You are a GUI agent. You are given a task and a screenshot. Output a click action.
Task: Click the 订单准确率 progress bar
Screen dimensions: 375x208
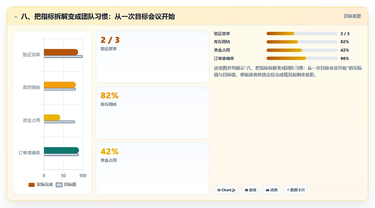(x=302, y=58)
